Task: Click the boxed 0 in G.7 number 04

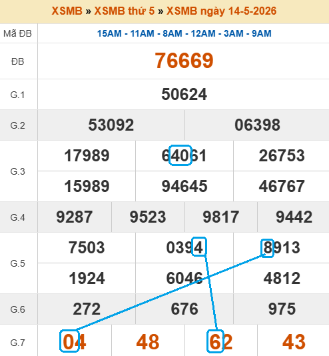Action: (x=69, y=341)
